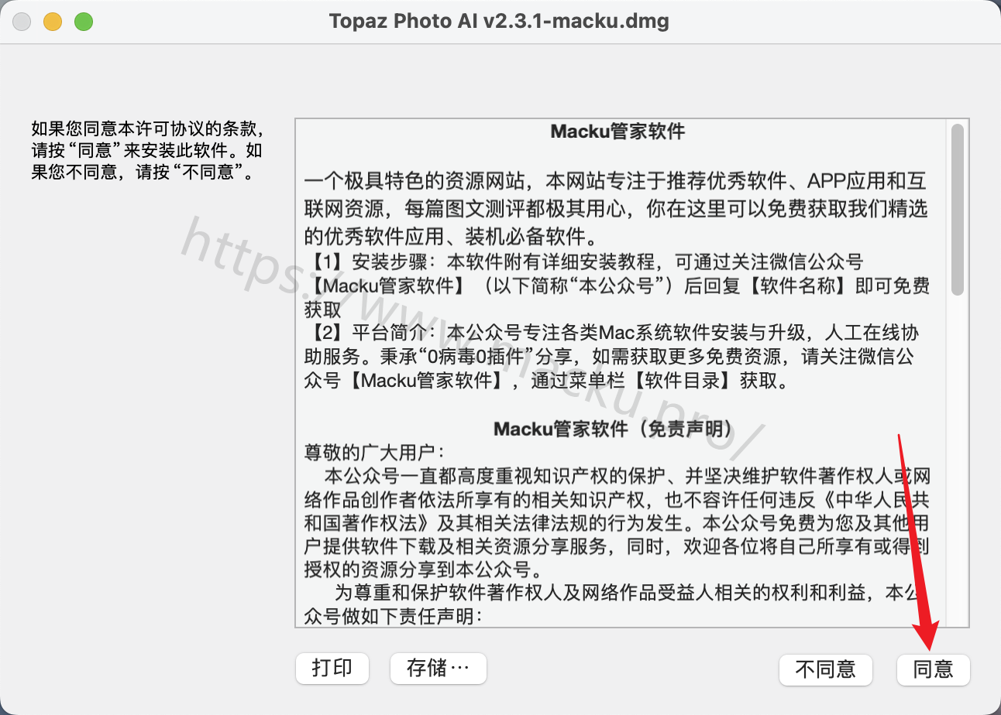Click the 同意 (Agree) button
This screenshot has width=1001, height=715.
pos(933,669)
